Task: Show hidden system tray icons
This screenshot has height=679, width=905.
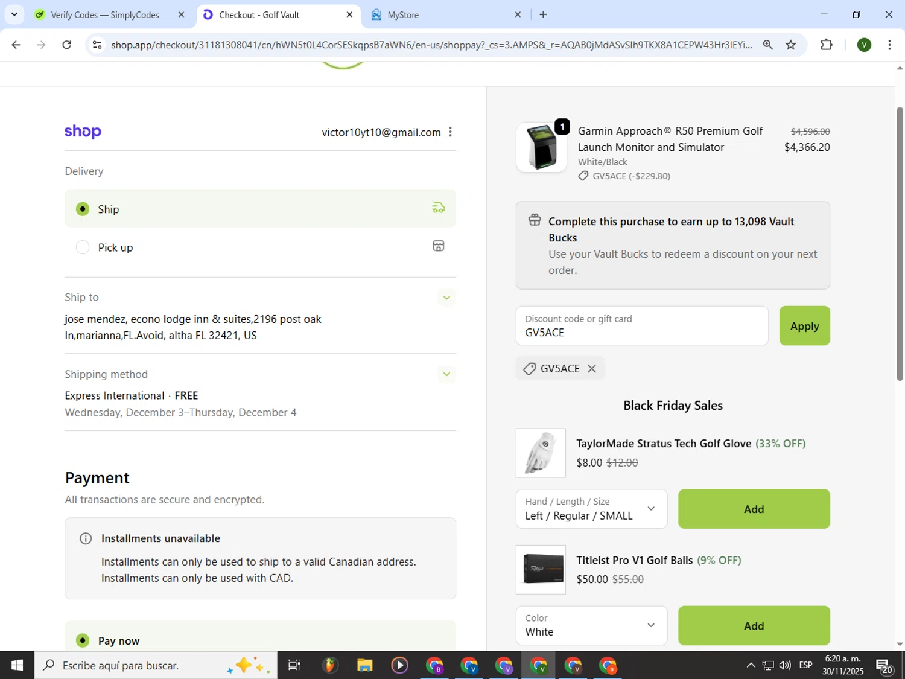Action: coord(751,665)
